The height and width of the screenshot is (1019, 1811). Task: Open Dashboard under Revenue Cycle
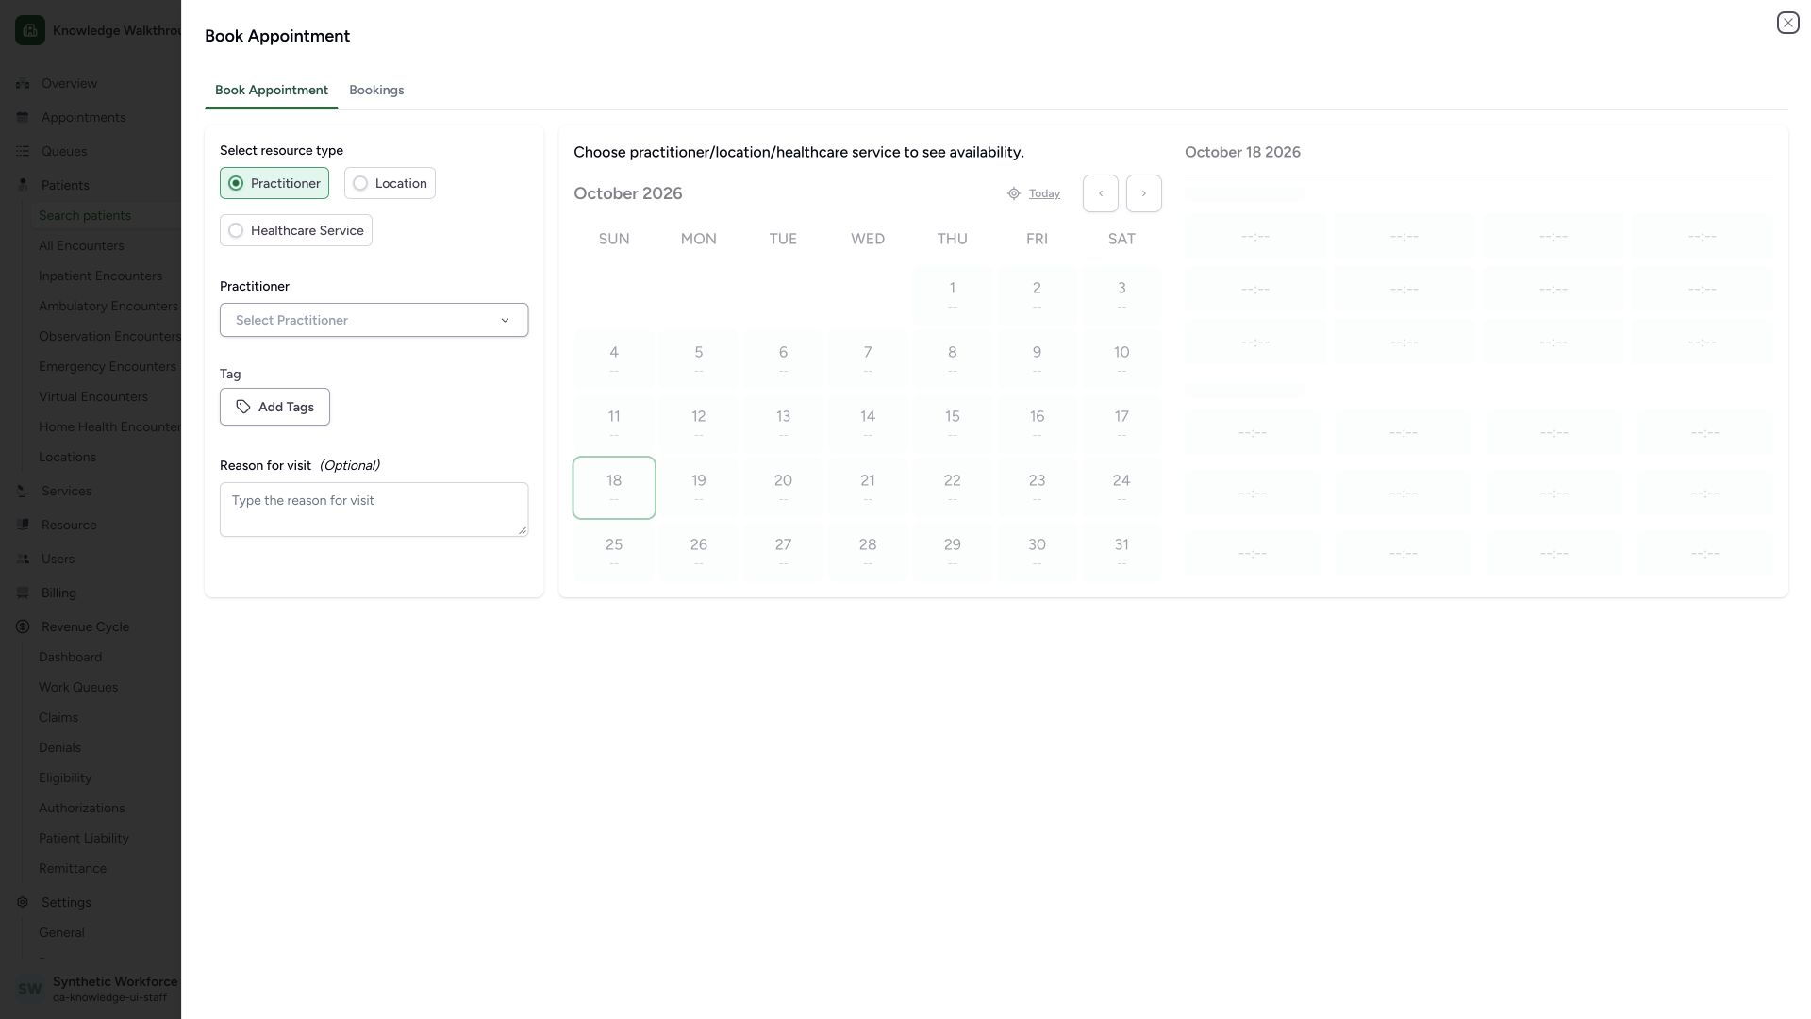point(70,657)
